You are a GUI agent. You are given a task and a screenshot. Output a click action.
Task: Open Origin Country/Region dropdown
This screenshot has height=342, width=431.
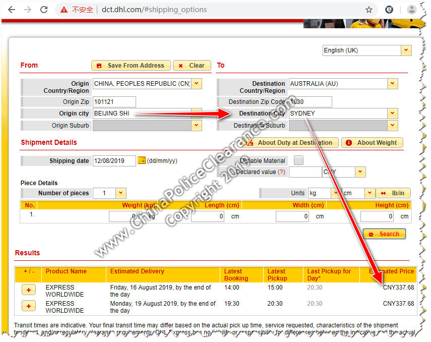[x=197, y=84]
